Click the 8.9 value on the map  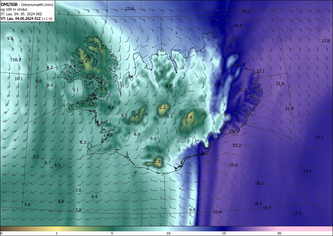pos(137,134)
